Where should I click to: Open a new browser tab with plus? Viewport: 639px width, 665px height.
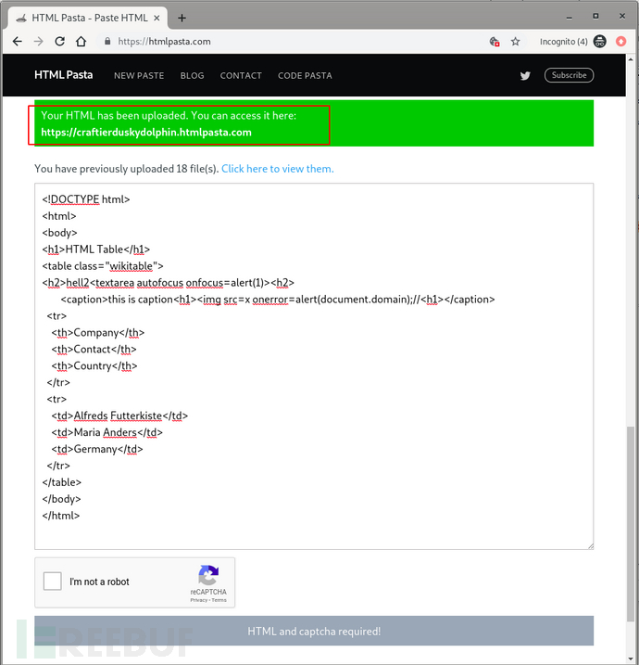[x=182, y=18]
